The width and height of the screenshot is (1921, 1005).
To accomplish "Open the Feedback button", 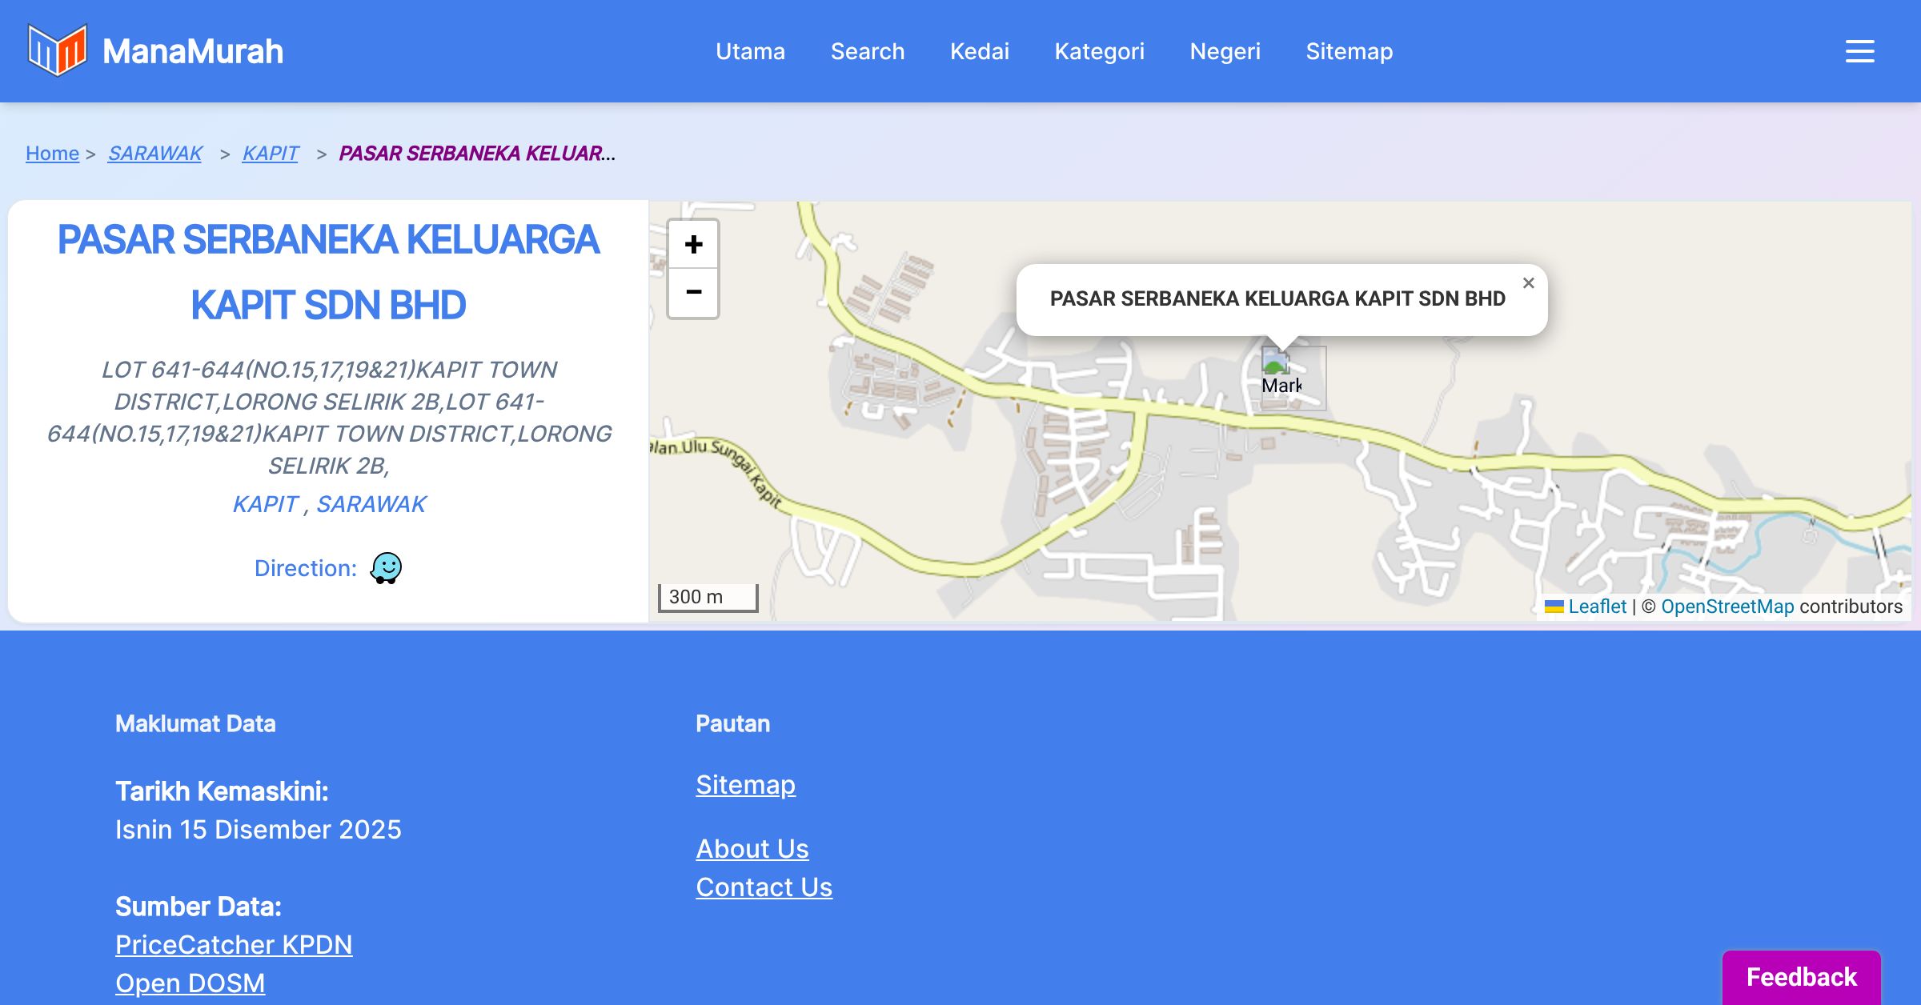I will (1801, 976).
